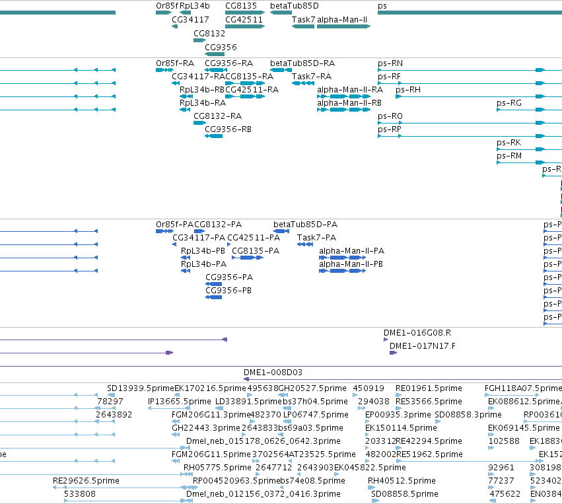Select the CG34117 gene label
This screenshot has width=562, height=504.
point(190,20)
